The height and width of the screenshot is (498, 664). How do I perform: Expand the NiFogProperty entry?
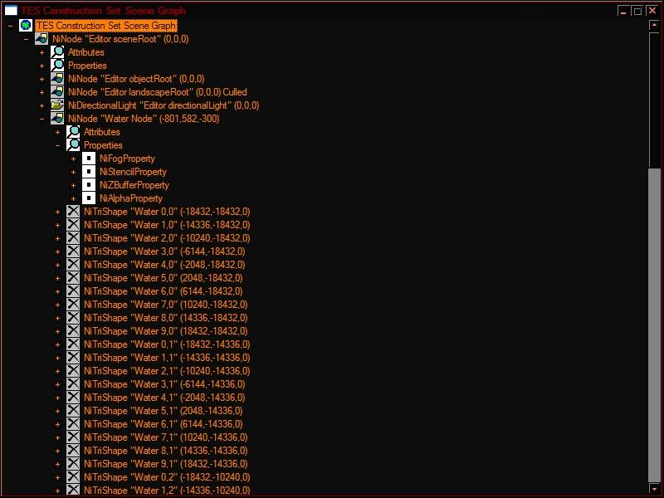[x=73, y=159]
